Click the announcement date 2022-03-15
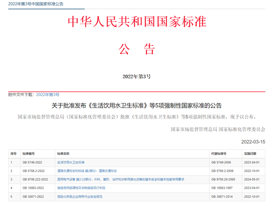Viewport: 273px width, 203px height. 253,142
